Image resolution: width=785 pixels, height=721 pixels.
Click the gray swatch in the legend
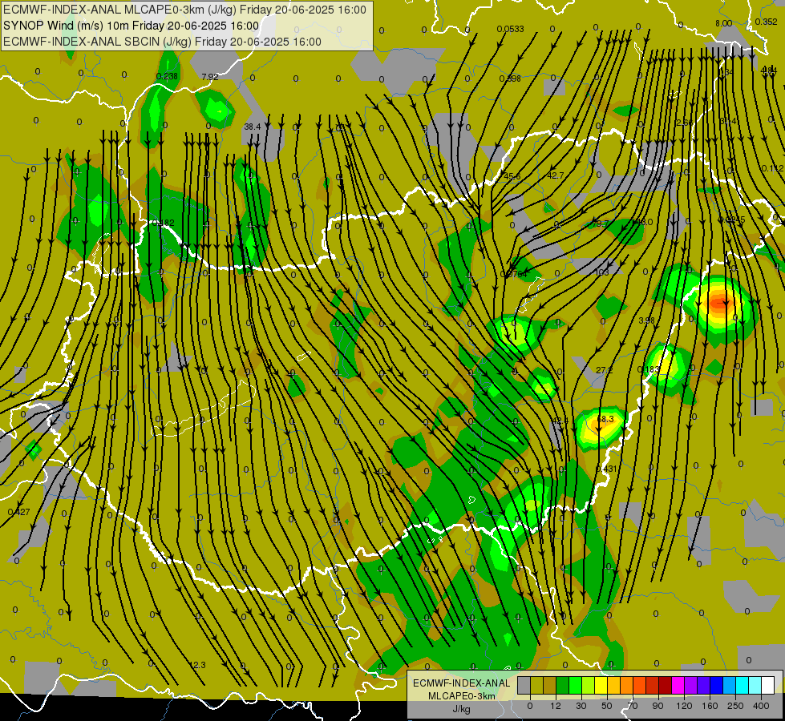pyautogui.click(x=524, y=685)
